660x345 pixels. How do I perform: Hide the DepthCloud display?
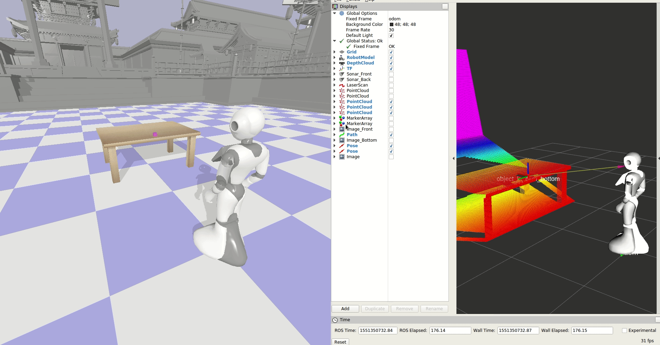point(391,63)
